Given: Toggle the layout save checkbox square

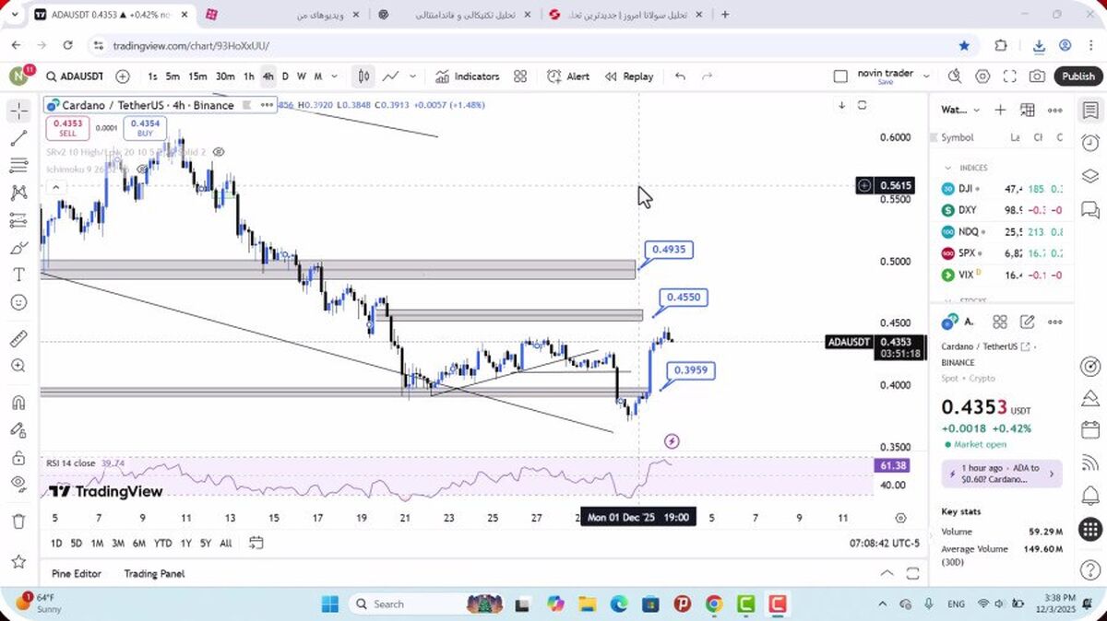Looking at the screenshot, I should click(839, 76).
